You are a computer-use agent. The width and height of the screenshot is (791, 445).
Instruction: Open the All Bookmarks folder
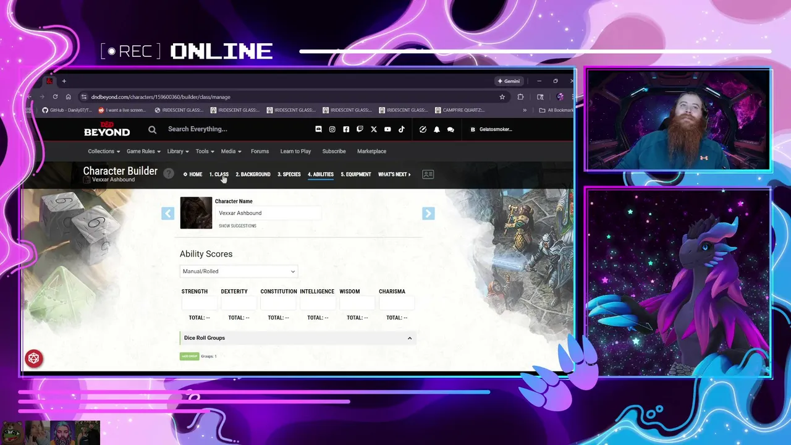pos(556,110)
